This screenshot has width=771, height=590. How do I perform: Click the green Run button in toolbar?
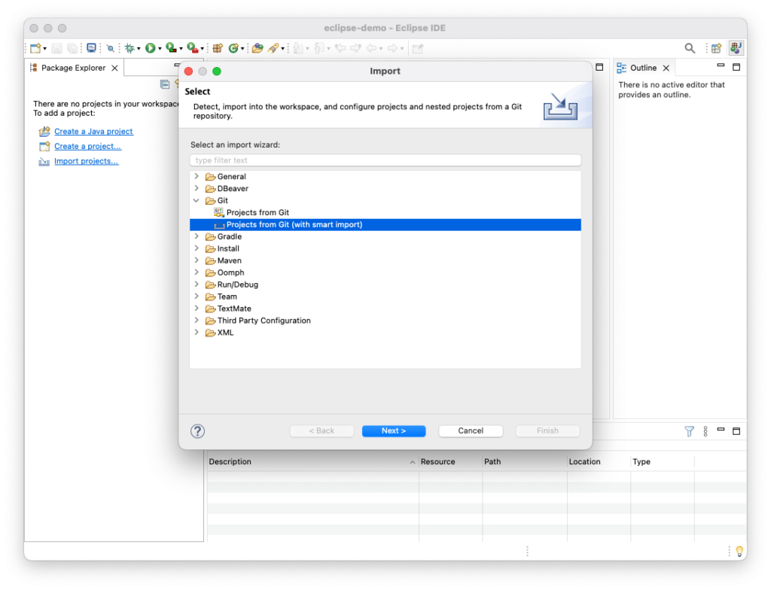coord(151,48)
